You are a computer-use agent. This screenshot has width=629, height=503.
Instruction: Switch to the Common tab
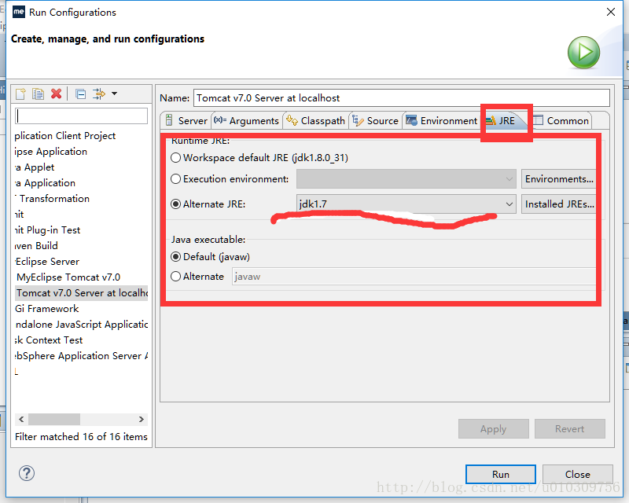(561, 121)
